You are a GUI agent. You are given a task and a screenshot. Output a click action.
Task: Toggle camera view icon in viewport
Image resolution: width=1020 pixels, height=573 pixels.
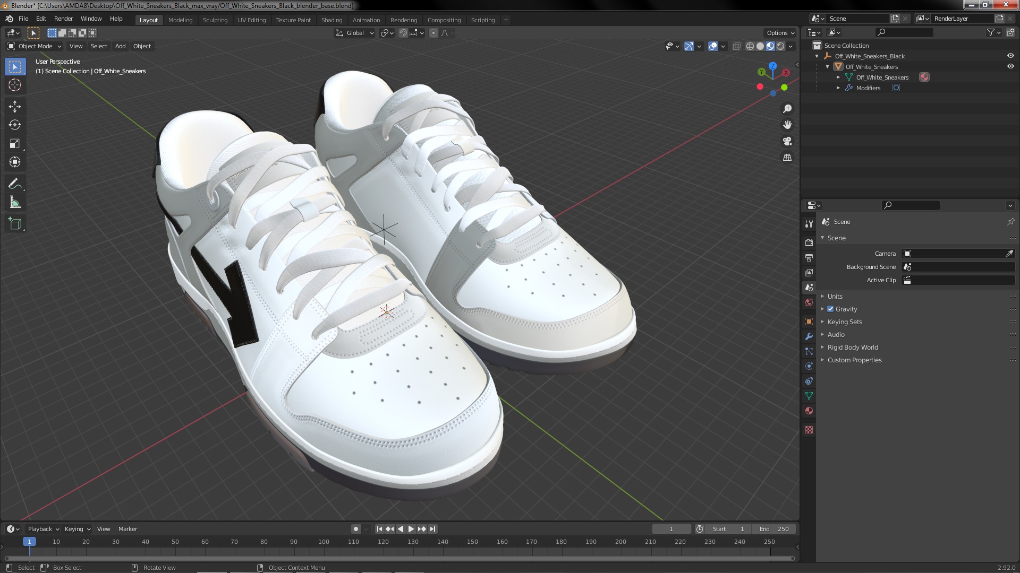(787, 141)
